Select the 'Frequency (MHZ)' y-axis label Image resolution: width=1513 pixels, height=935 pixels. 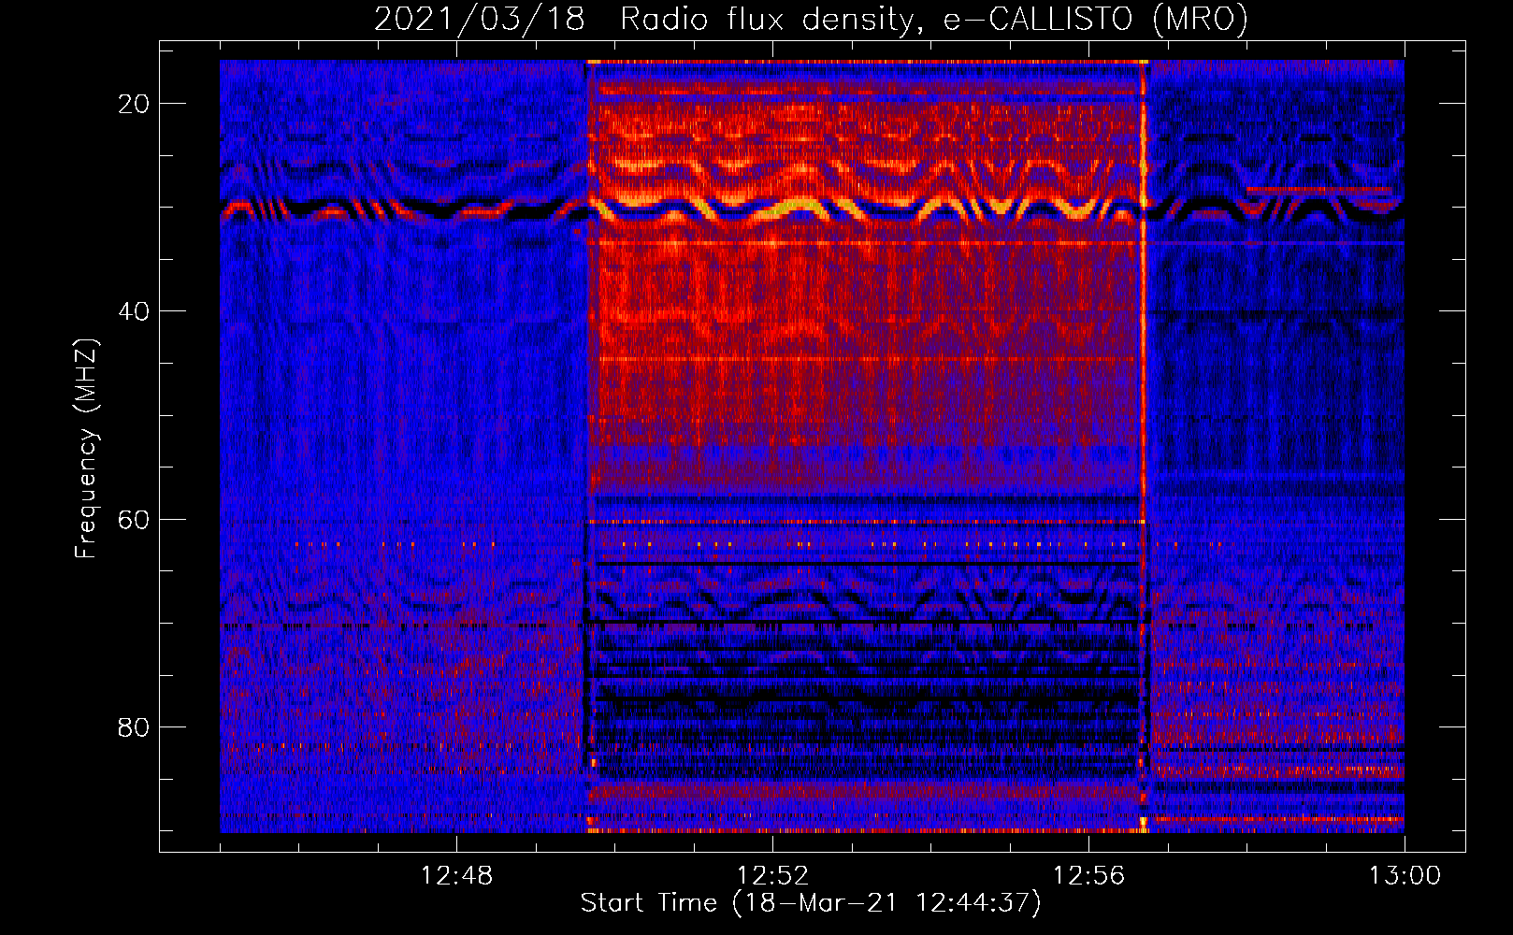(86, 448)
